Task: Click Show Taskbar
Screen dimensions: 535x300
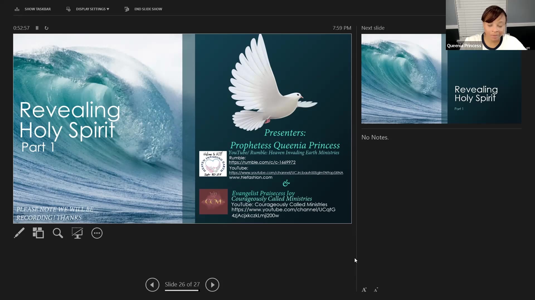Action: [38, 9]
